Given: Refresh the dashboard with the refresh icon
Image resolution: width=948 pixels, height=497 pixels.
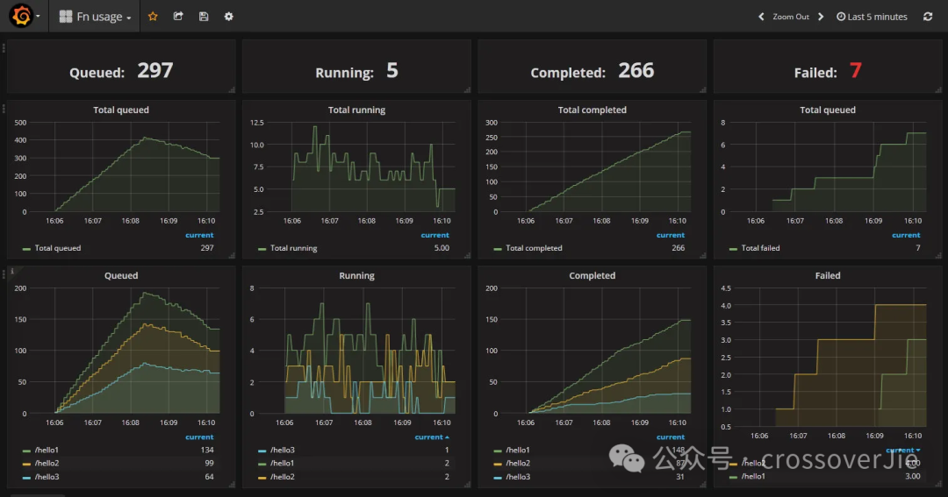Looking at the screenshot, I should click(928, 17).
